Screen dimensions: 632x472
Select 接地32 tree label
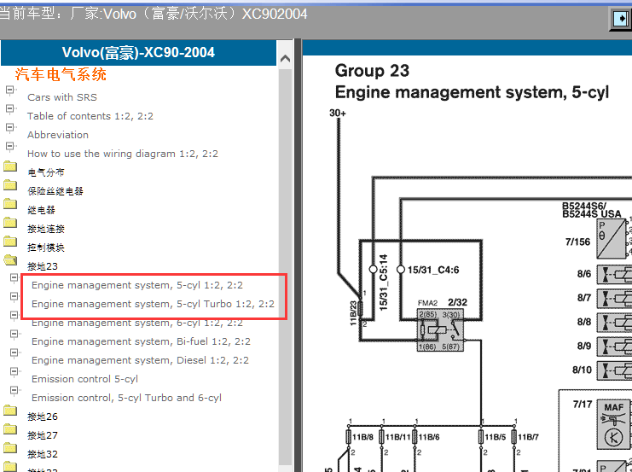[x=43, y=454]
